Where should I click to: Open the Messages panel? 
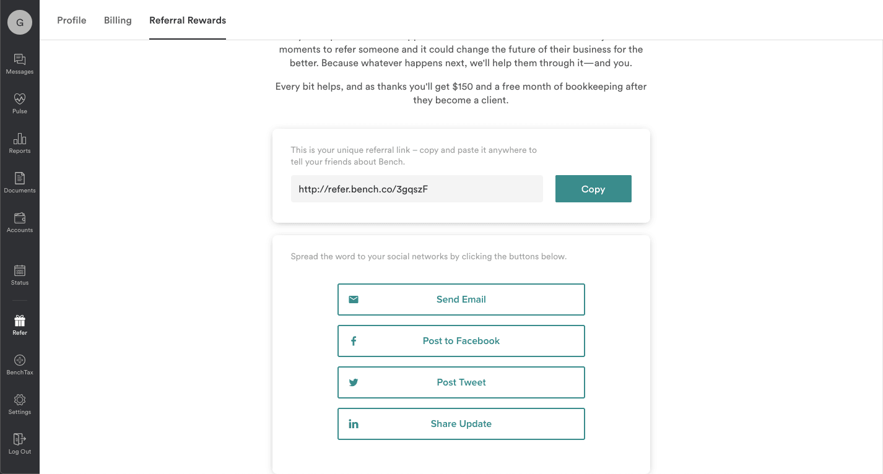[19, 65]
